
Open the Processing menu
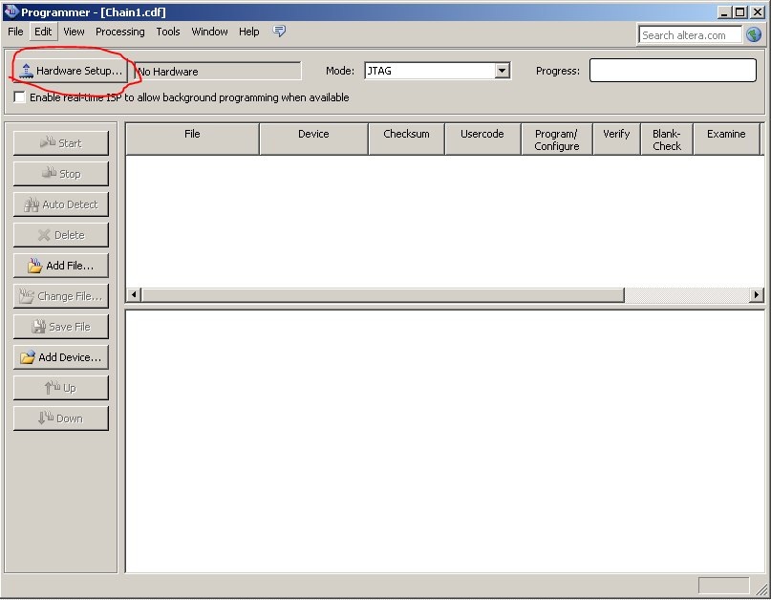tap(119, 32)
